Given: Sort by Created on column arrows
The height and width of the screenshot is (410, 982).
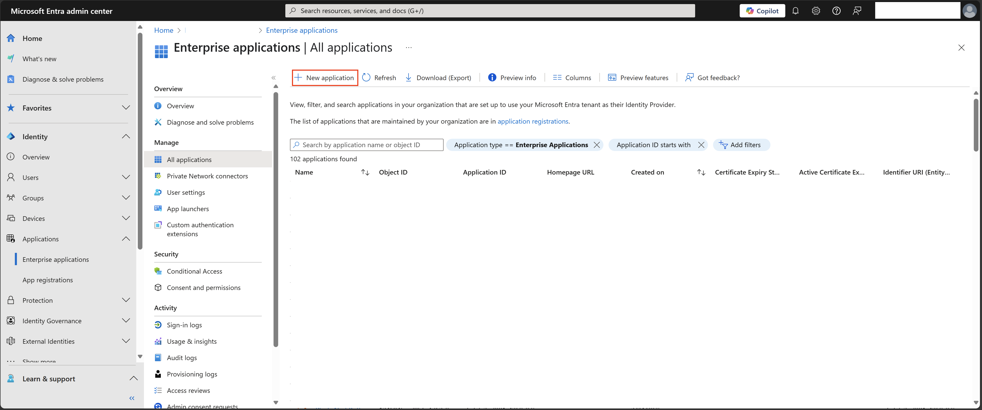Looking at the screenshot, I should point(701,172).
